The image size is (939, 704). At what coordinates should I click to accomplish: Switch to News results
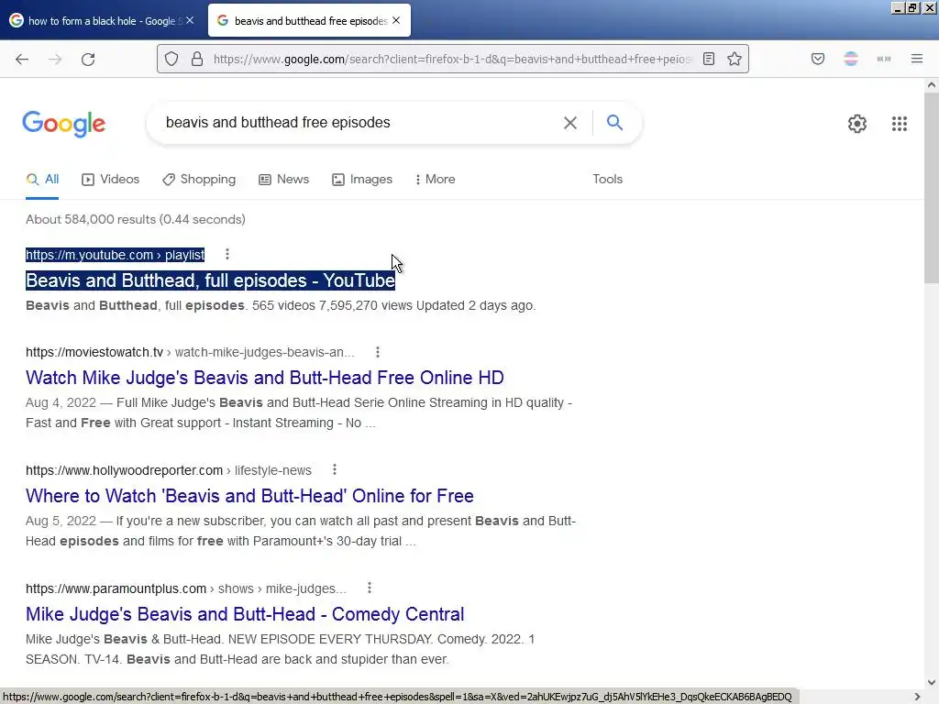point(284,179)
